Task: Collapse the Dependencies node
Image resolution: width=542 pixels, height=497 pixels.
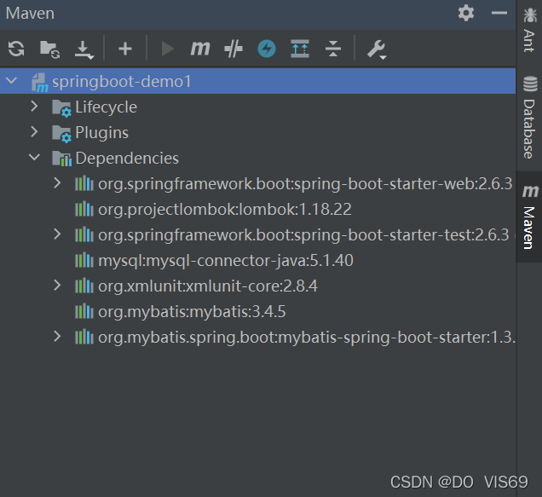Action: pyautogui.click(x=34, y=158)
